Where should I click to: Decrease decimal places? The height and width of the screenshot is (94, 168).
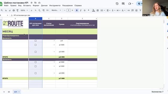click(x=39, y=10)
